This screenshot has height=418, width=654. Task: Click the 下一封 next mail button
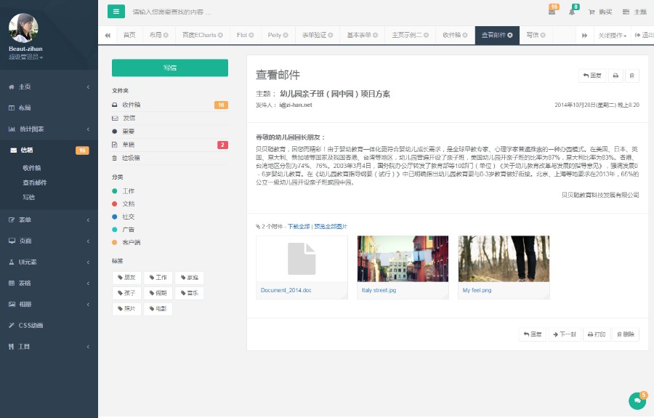click(x=565, y=334)
